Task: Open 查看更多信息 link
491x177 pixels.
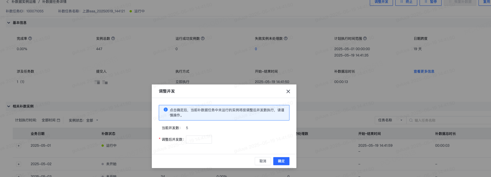Action: click(424, 71)
